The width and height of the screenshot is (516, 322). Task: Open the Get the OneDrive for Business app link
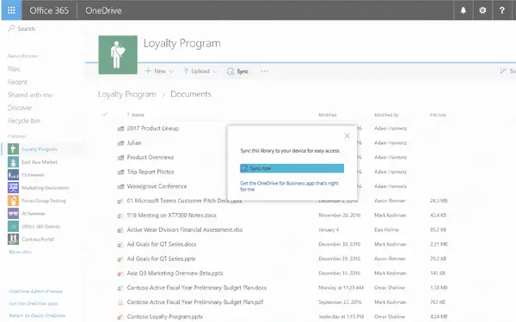pos(289,186)
